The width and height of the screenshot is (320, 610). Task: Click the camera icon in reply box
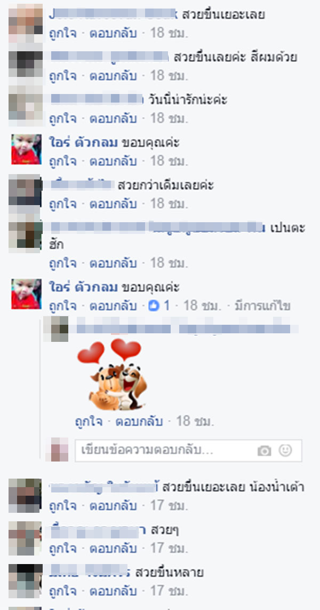point(264,451)
